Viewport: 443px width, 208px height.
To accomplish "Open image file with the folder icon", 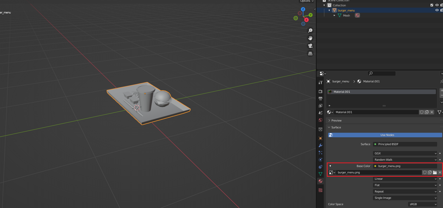I will pos(435,172).
